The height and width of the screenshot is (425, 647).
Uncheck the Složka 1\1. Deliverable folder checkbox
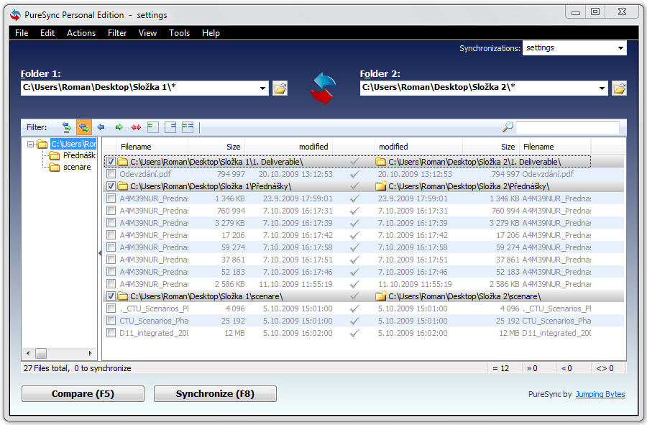click(x=111, y=162)
